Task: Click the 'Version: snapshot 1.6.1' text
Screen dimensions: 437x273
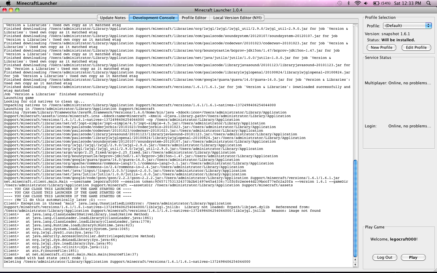Action: pyautogui.click(x=387, y=34)
